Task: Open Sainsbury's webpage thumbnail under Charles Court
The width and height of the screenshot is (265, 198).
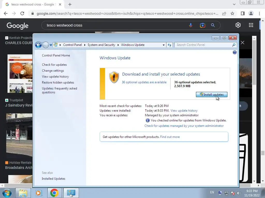Action: click(x=20, y=73)
